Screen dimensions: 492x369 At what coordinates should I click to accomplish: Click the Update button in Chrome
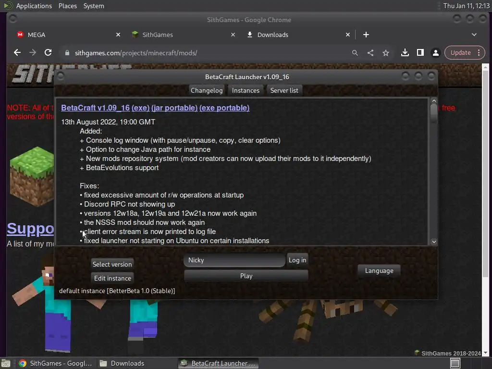point(460,53)
